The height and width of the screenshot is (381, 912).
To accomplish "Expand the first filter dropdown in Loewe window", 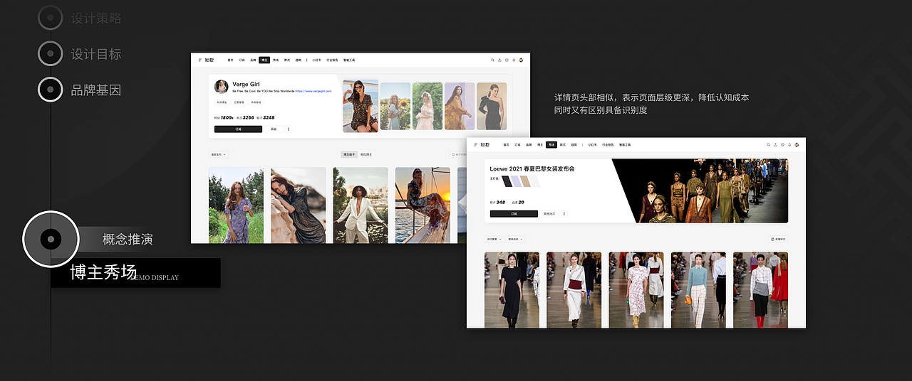I will tap(494, 240).
